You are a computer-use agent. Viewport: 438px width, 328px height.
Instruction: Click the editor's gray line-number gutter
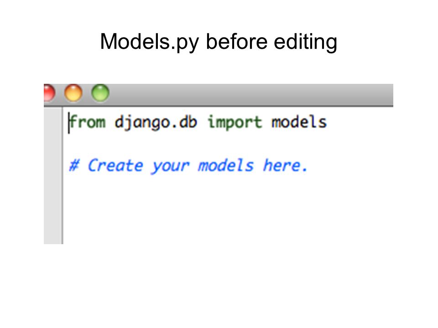pos(53,175)
